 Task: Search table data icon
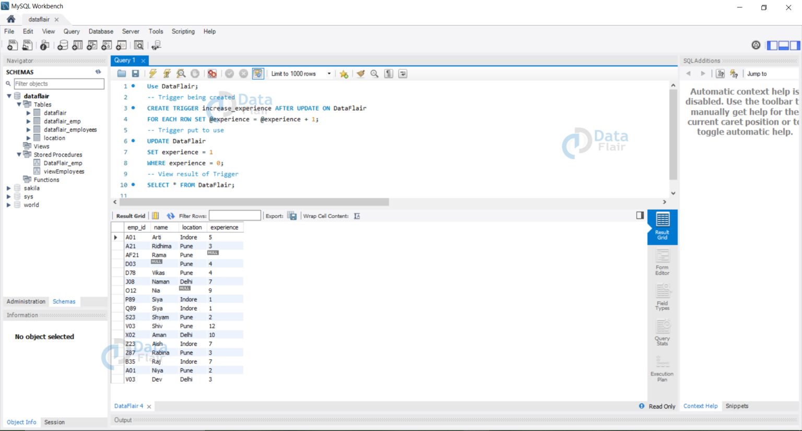click(x=138, y=45)
